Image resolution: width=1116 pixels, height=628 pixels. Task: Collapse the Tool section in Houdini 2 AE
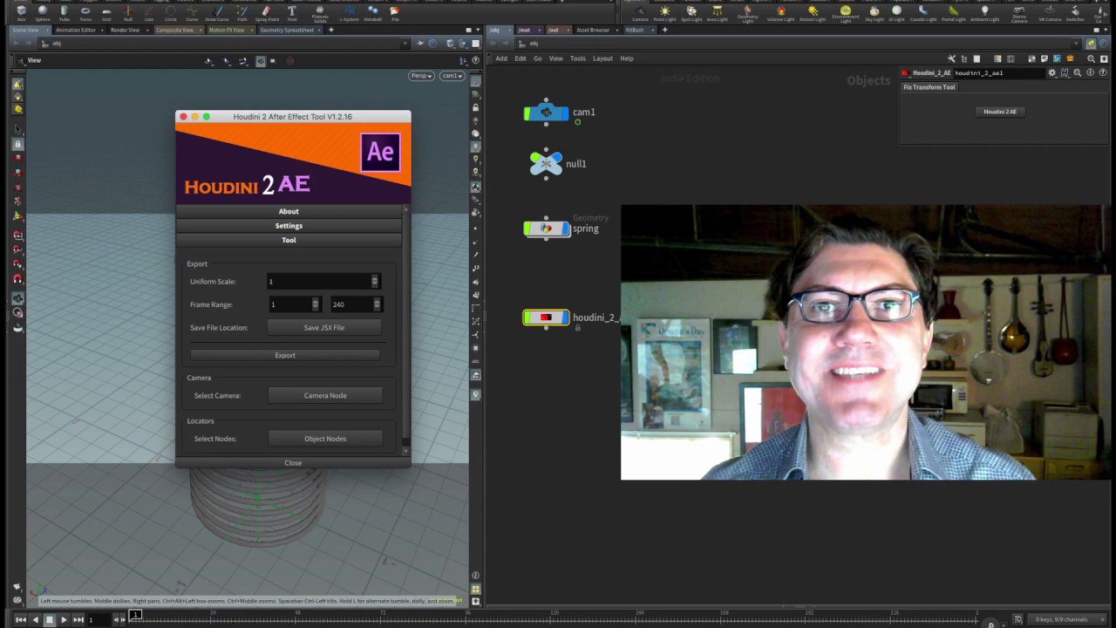[x=289, y=240]
